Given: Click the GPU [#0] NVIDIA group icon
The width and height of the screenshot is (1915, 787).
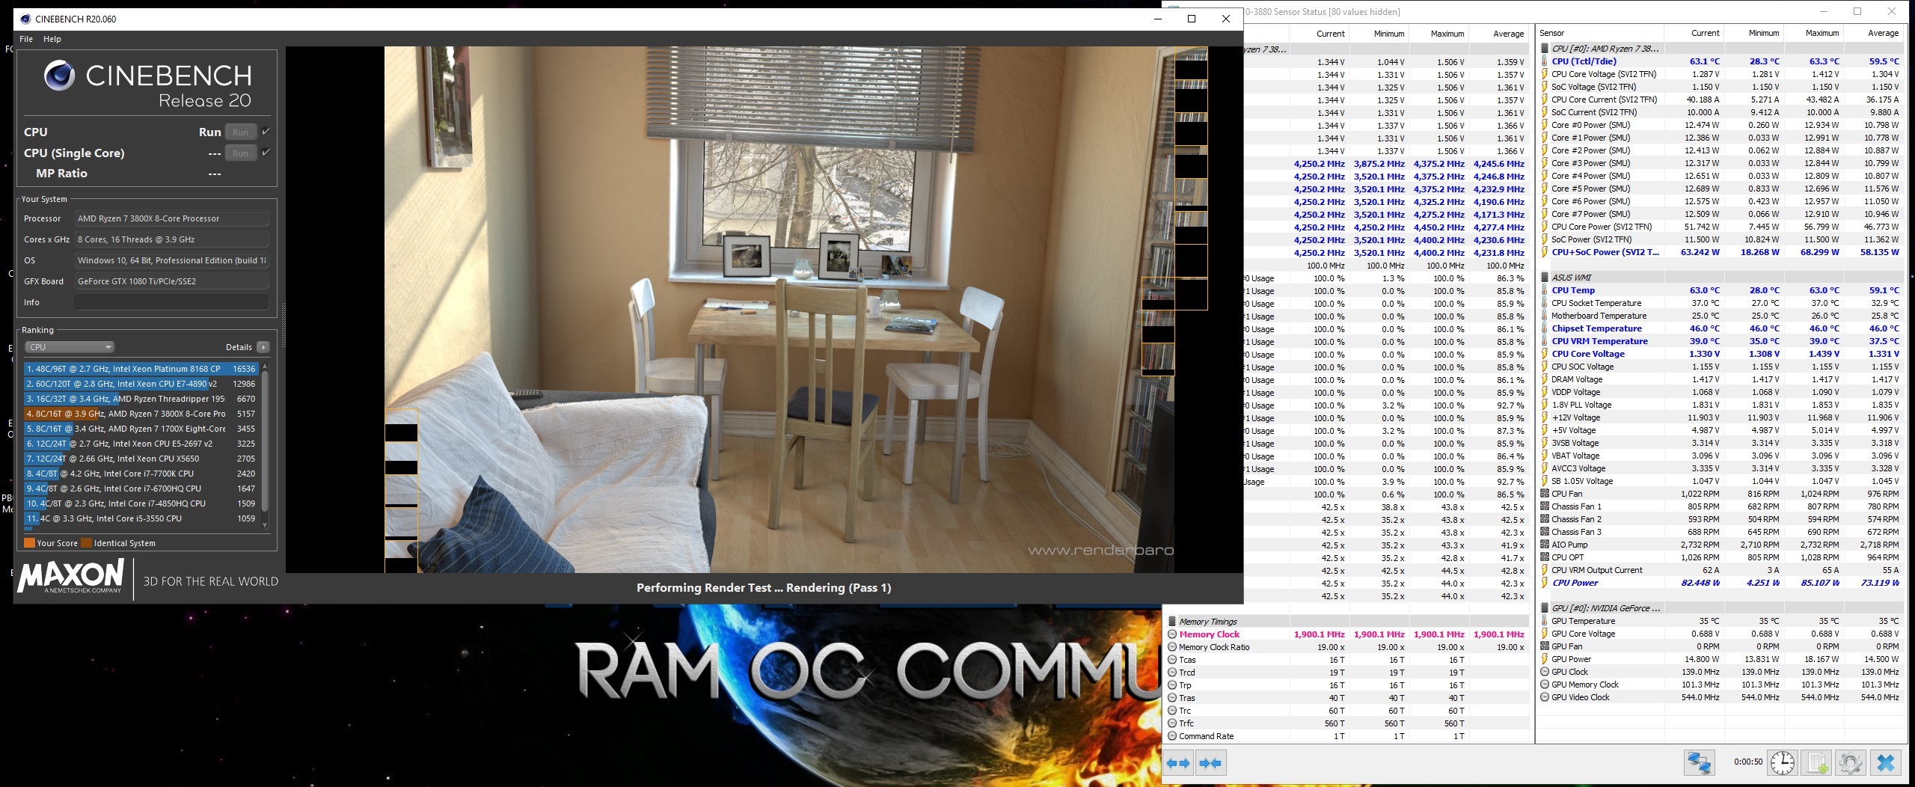Looking at the screenshot, I should [x=1545, y=608].
